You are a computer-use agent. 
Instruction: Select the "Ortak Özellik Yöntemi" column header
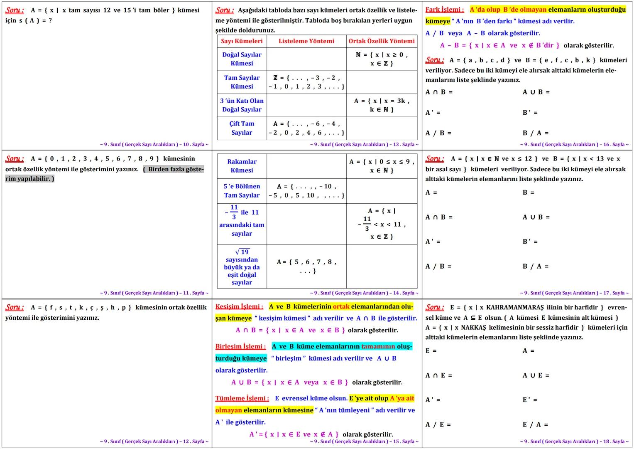pyautogui.click(x=381, y=41)
